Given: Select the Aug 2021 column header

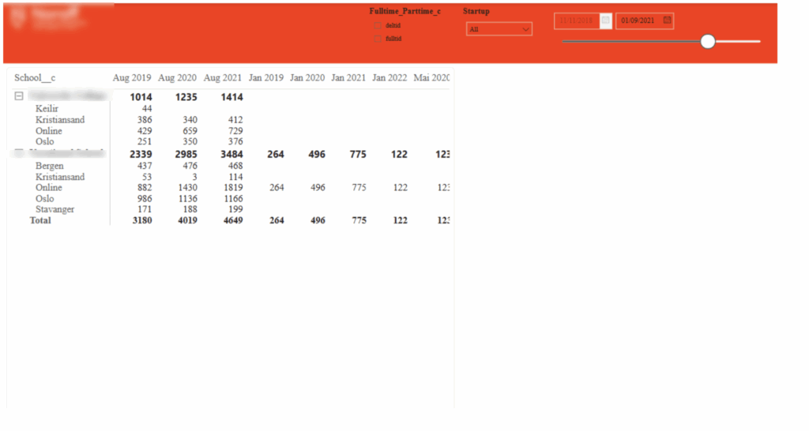Looking at the screenshot, I should click(x=223, y=78).
